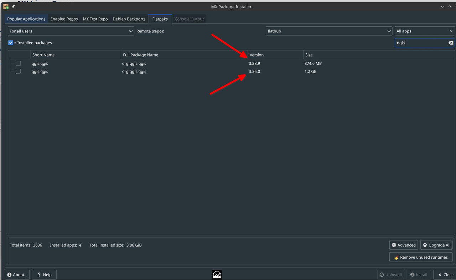Image resolution: width=456 pixels, height=280 pixels.
Task: Open the flathub remote dropdown
Action: click(329, 31)
